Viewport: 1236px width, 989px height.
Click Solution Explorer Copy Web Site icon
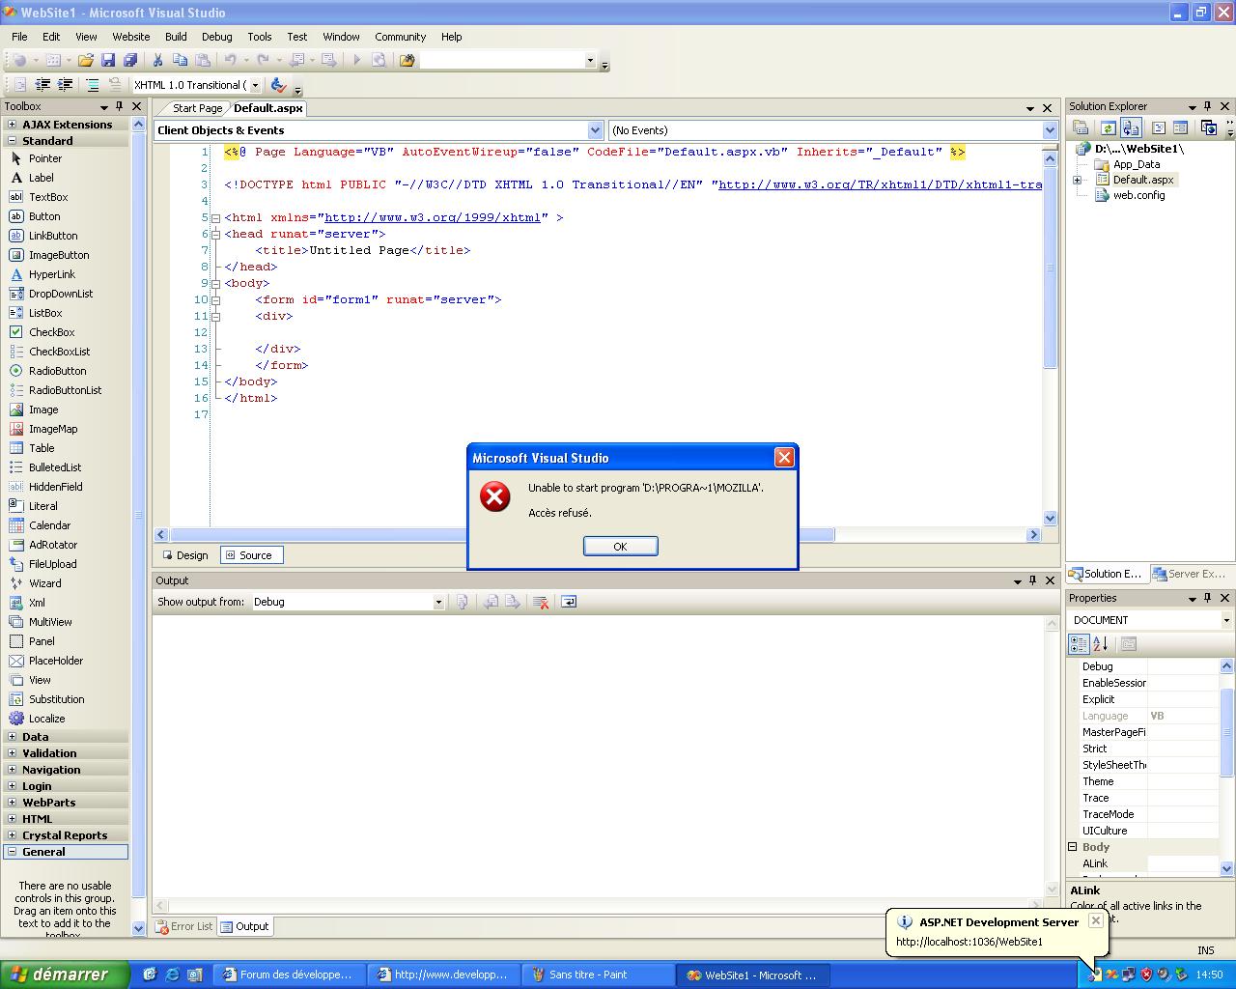pyautogui.click(x=1208, y=127)
